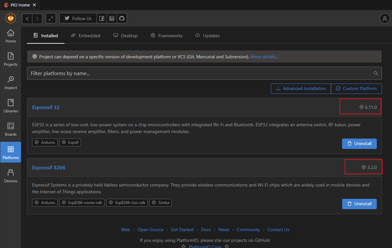The width and height of the screenshot is (392, 248).
Task: Click the info icon in the notice banner
Action: (x=34, y=56)
